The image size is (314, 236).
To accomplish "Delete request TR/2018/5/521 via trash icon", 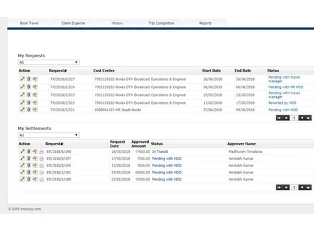I will (29, 110).
